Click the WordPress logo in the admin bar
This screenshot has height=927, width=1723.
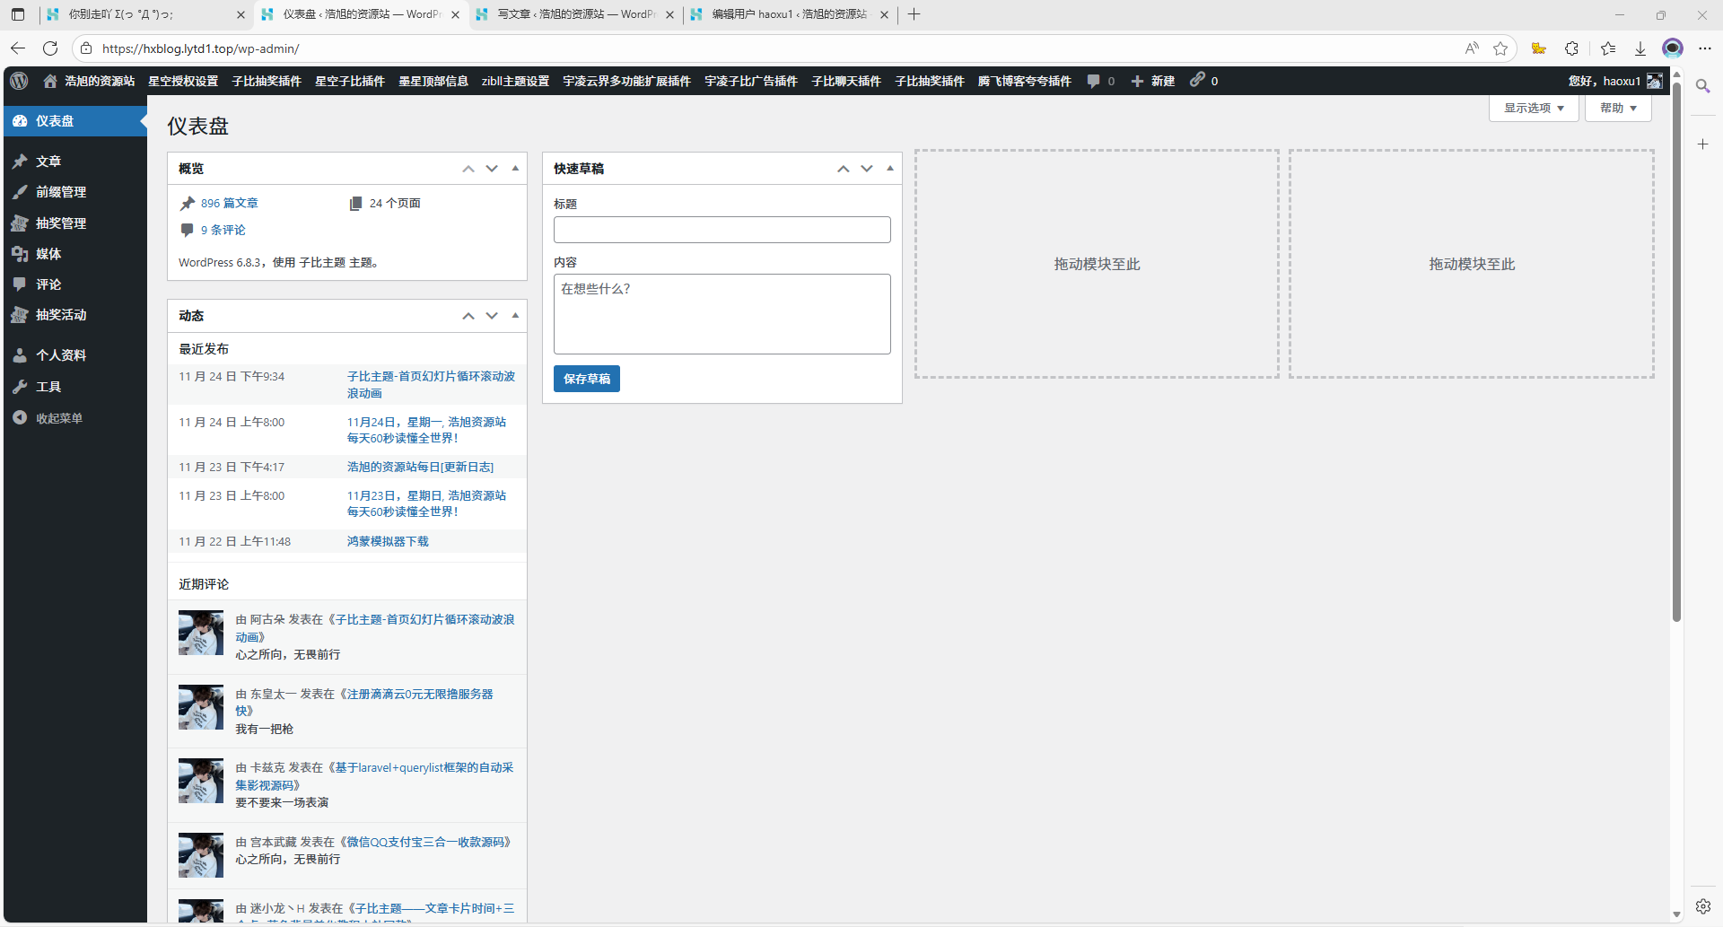tap(19, 81)
